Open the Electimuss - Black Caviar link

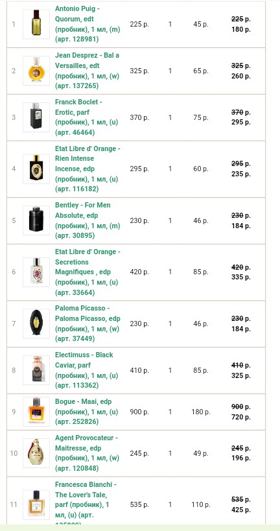click(87, 370)
